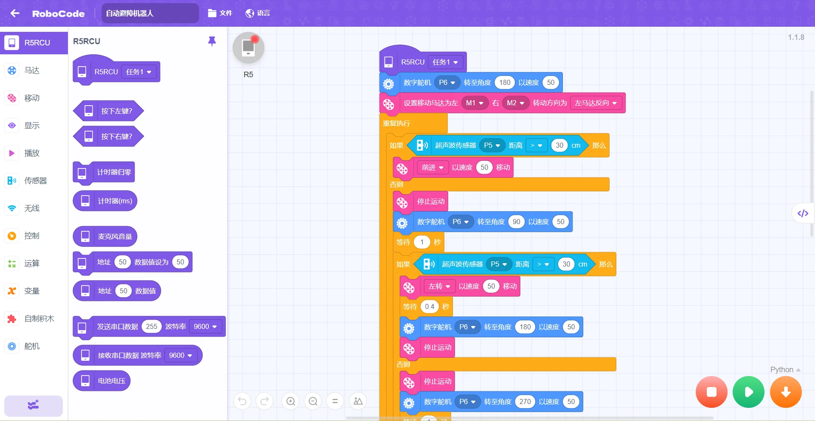
Task: Open the 文件 menu
Action: [x=220, y=13]
